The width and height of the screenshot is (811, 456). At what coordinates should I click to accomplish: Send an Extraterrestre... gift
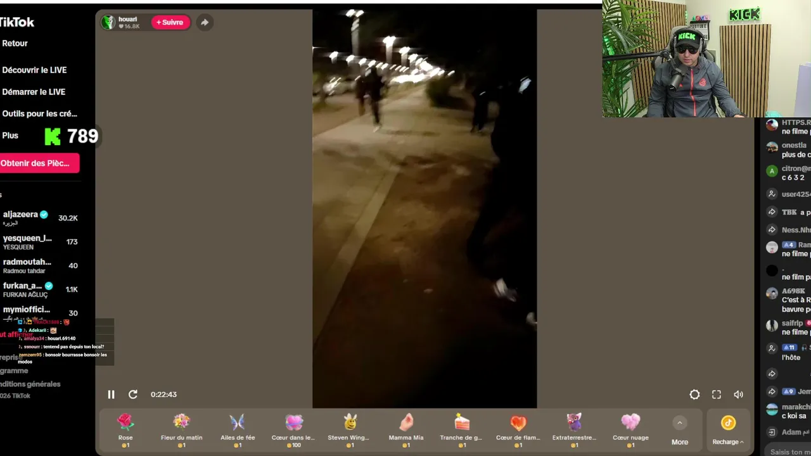pos(574,430)
